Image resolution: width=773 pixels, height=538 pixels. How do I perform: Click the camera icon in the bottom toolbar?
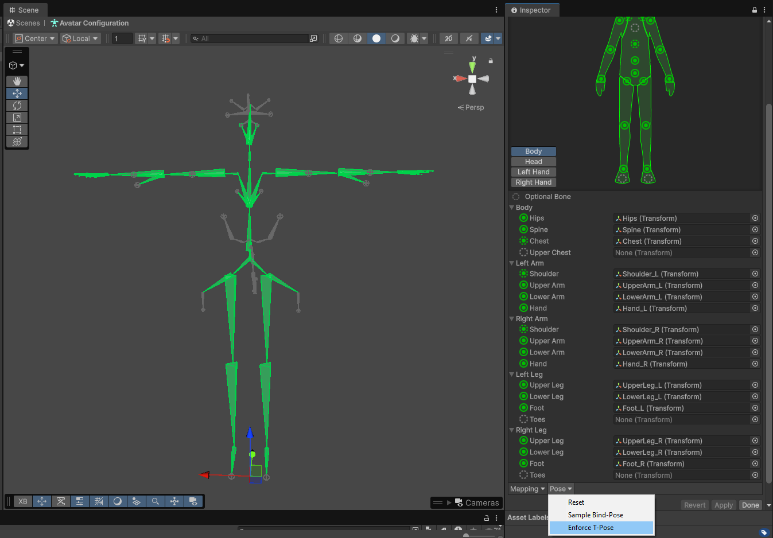(194, 501)
